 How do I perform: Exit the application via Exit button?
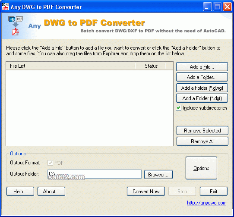[x=214, y=192]
